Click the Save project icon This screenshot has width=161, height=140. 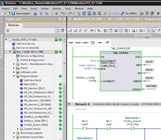coord(13,14)
